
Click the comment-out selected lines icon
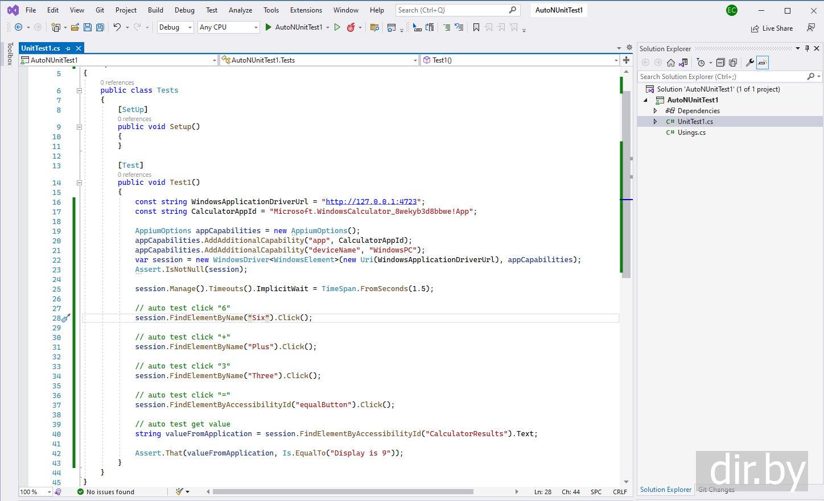coord(447,27)
